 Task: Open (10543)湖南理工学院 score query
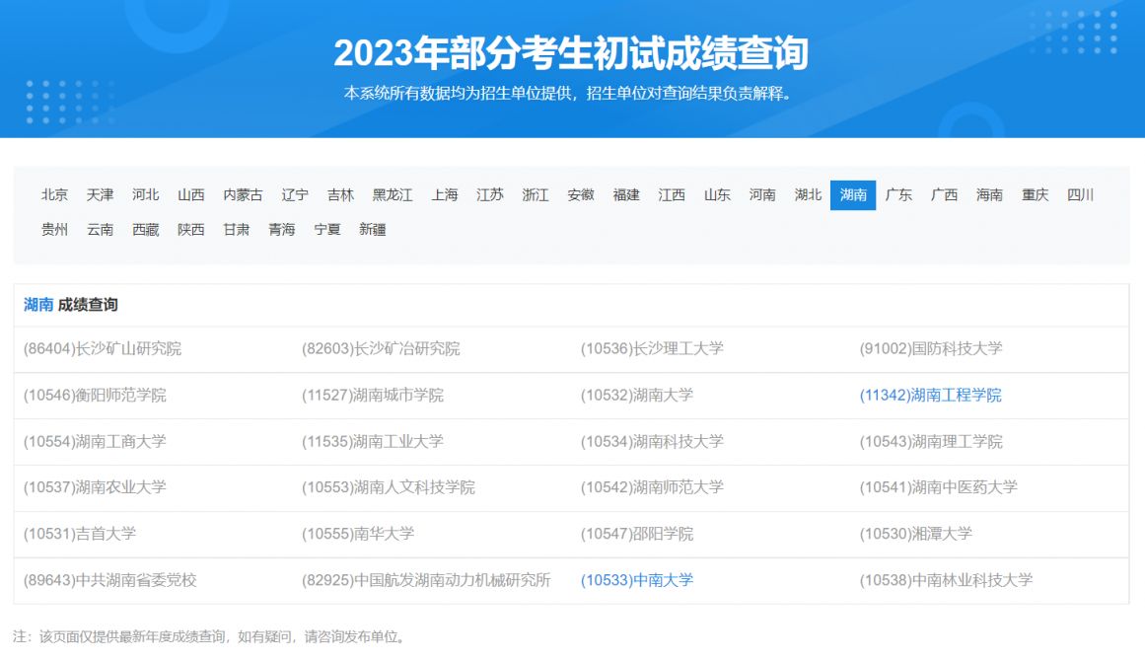[x=931, y=442]
